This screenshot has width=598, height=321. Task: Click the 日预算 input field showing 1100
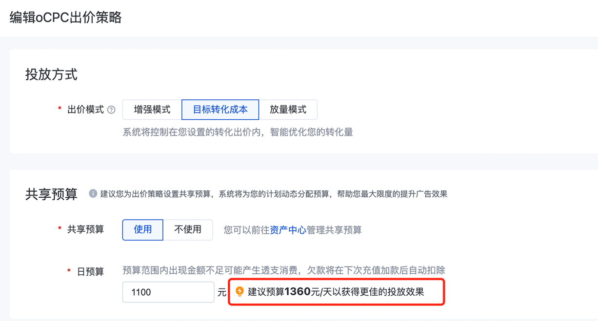tap(168, 292)
